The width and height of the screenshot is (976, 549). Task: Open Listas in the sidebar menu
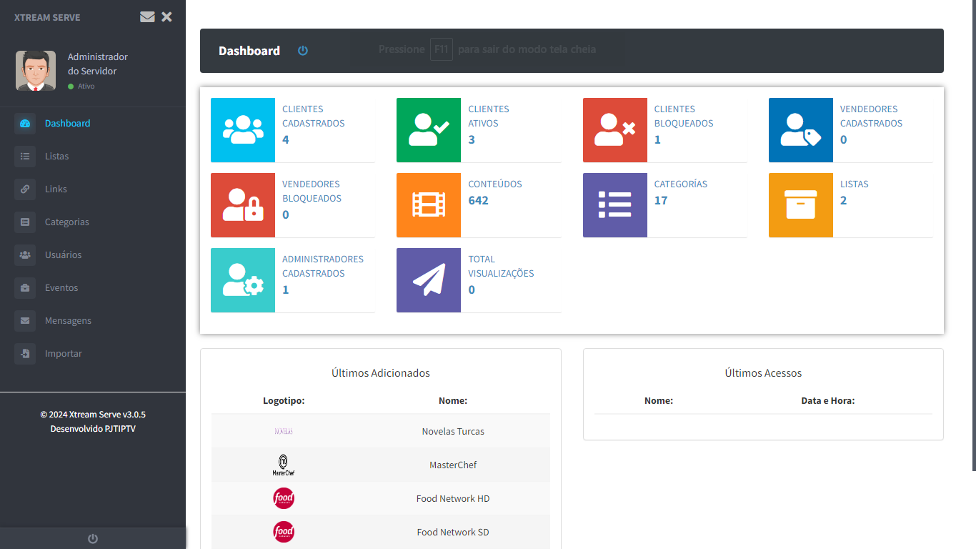click(x=56, y=156)
